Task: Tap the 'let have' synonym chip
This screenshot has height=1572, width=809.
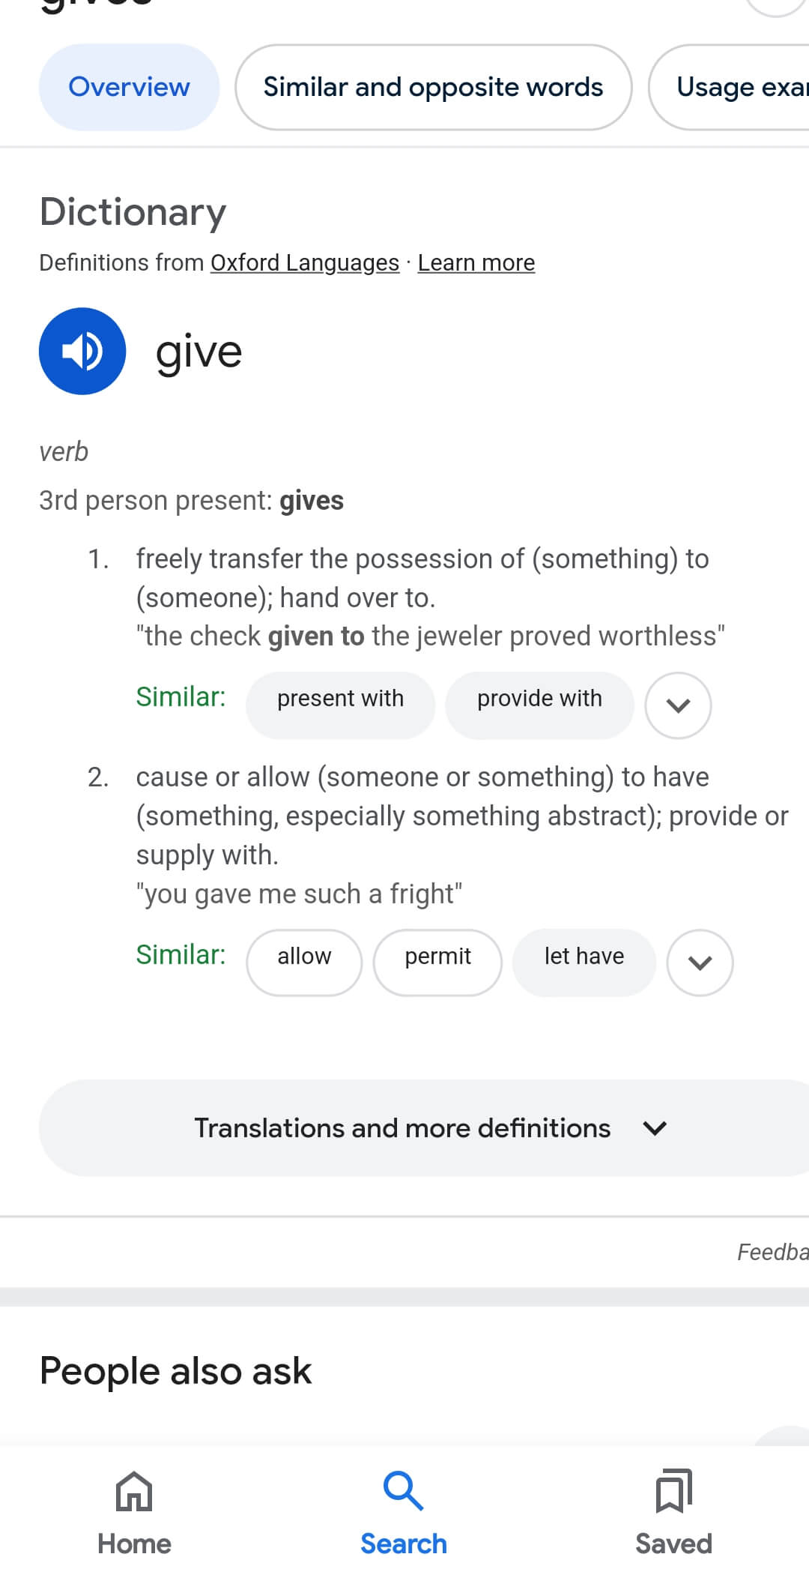Action: [584, 957]
